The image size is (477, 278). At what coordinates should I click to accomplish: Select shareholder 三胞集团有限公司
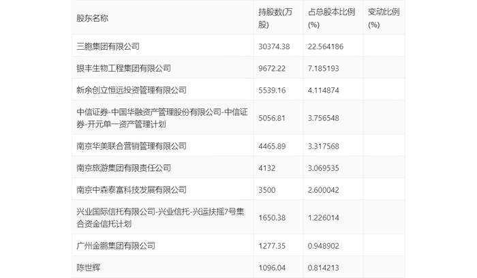[x=108, y=46]
